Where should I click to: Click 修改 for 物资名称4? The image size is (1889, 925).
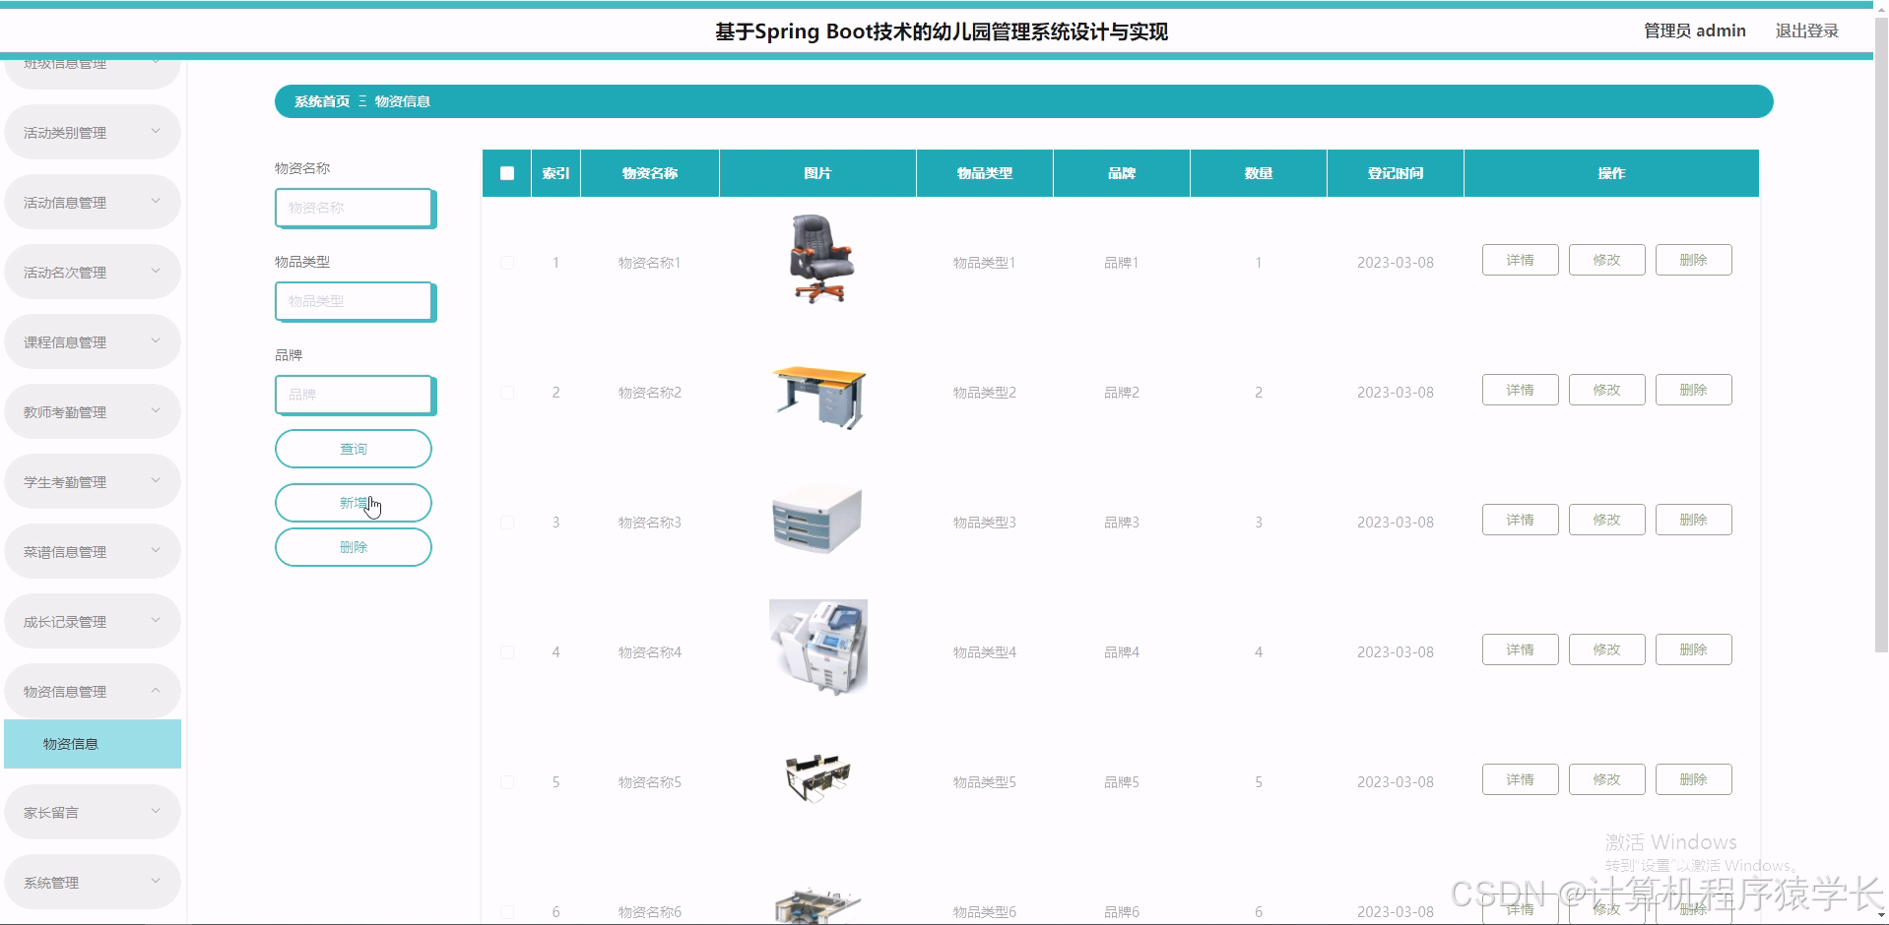coord(1606,648)
